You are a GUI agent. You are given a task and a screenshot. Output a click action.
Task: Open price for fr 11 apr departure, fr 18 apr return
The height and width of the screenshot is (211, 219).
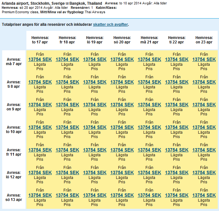click(x=68, y=150)
